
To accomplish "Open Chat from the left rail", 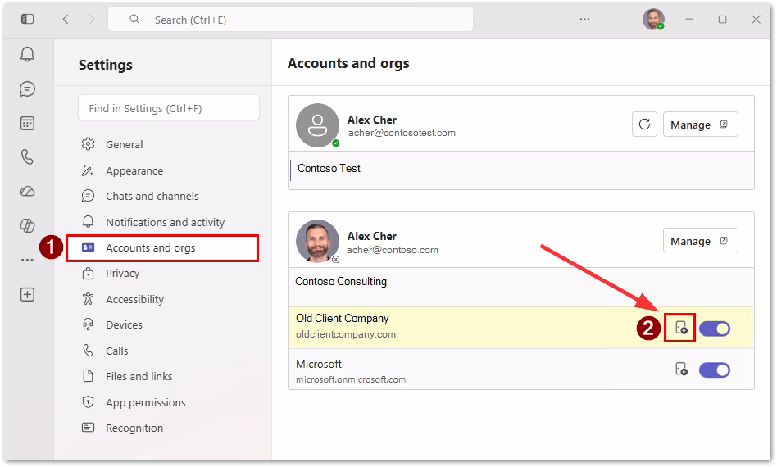I will (27, 89).
